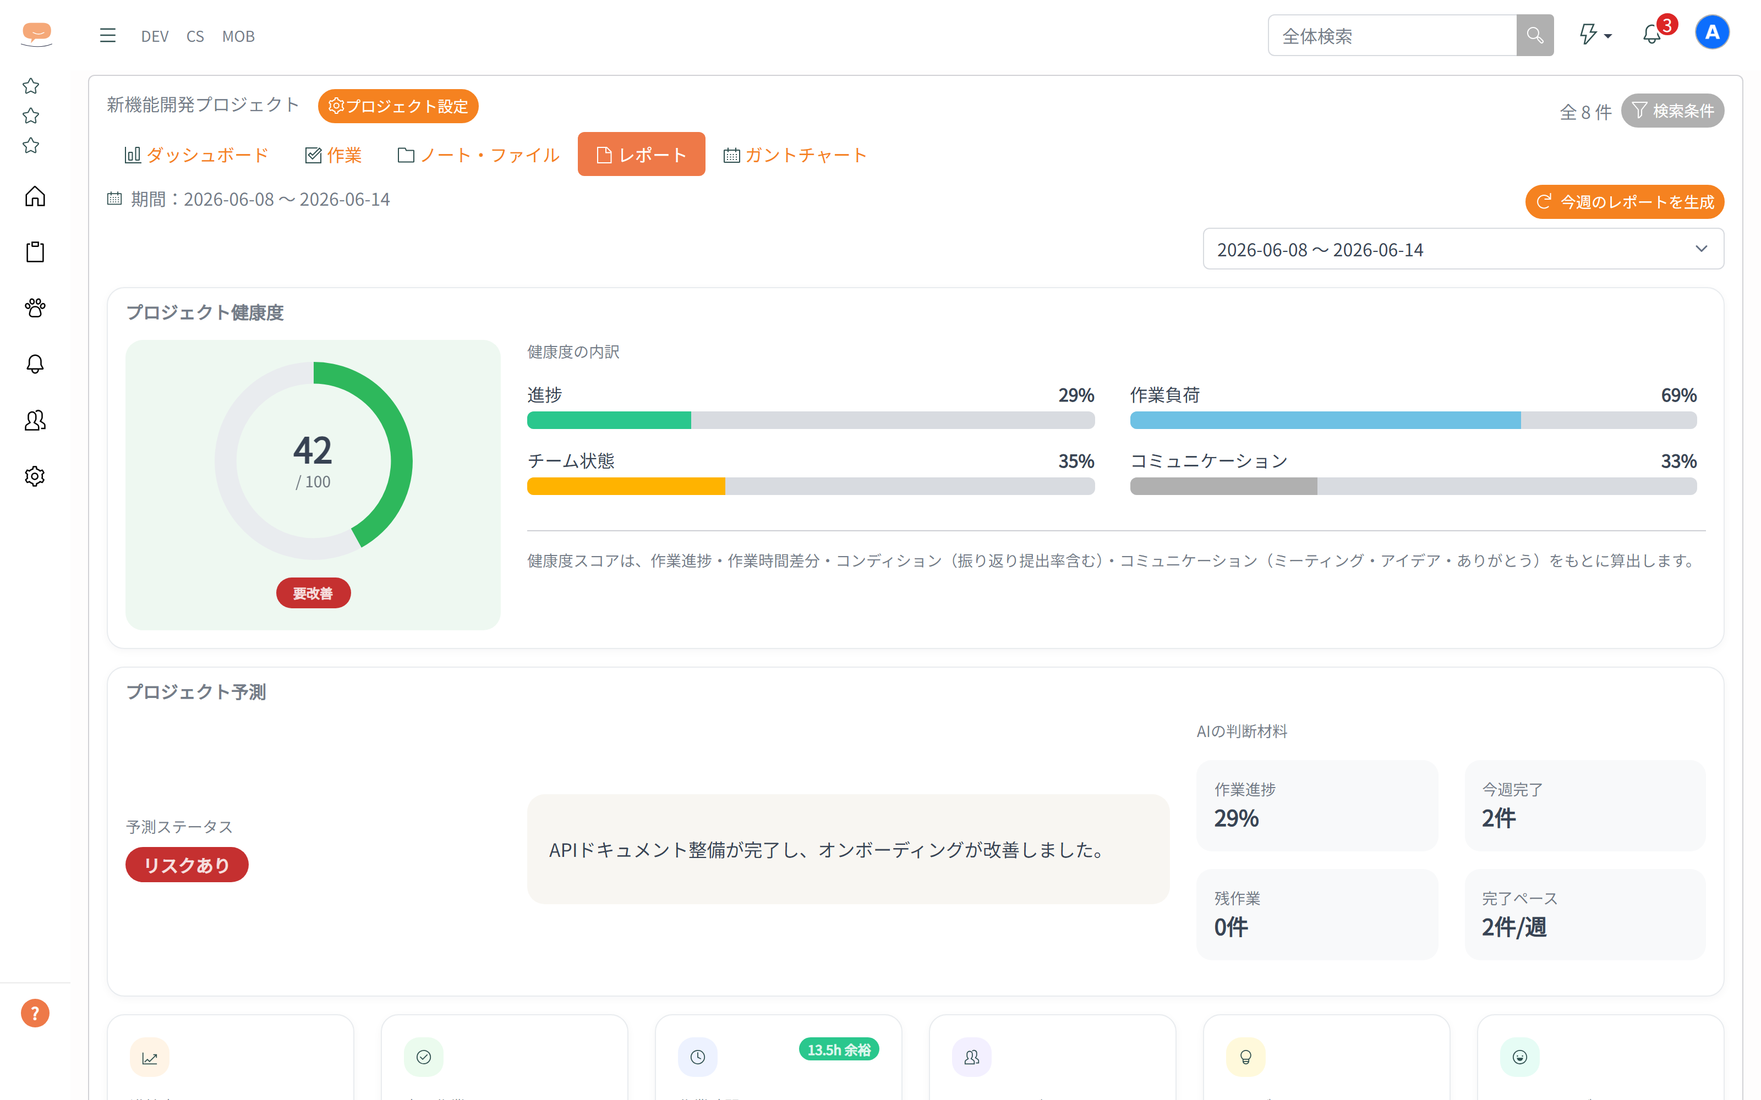Go to home via house icon
Screen dimensions: 1761x1100
(x=35, y=196)
